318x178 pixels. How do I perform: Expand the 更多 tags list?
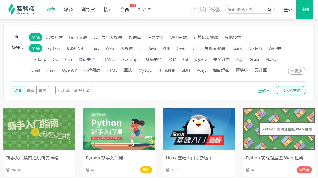297,71
